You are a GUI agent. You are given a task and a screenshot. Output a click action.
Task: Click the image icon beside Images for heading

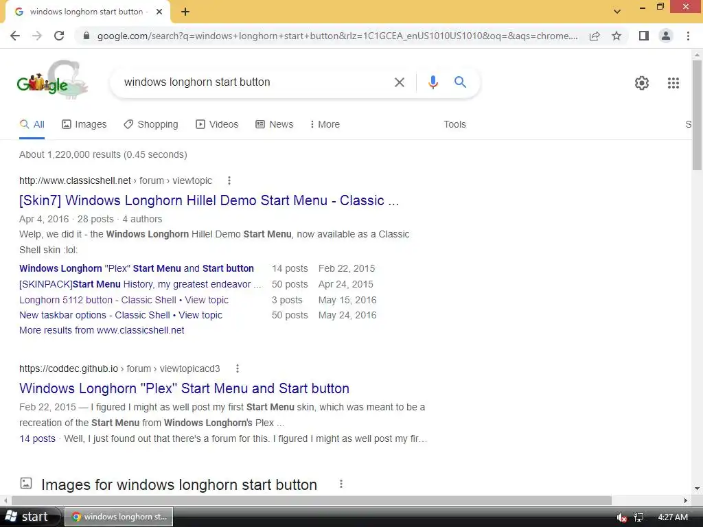coord(26,483)
